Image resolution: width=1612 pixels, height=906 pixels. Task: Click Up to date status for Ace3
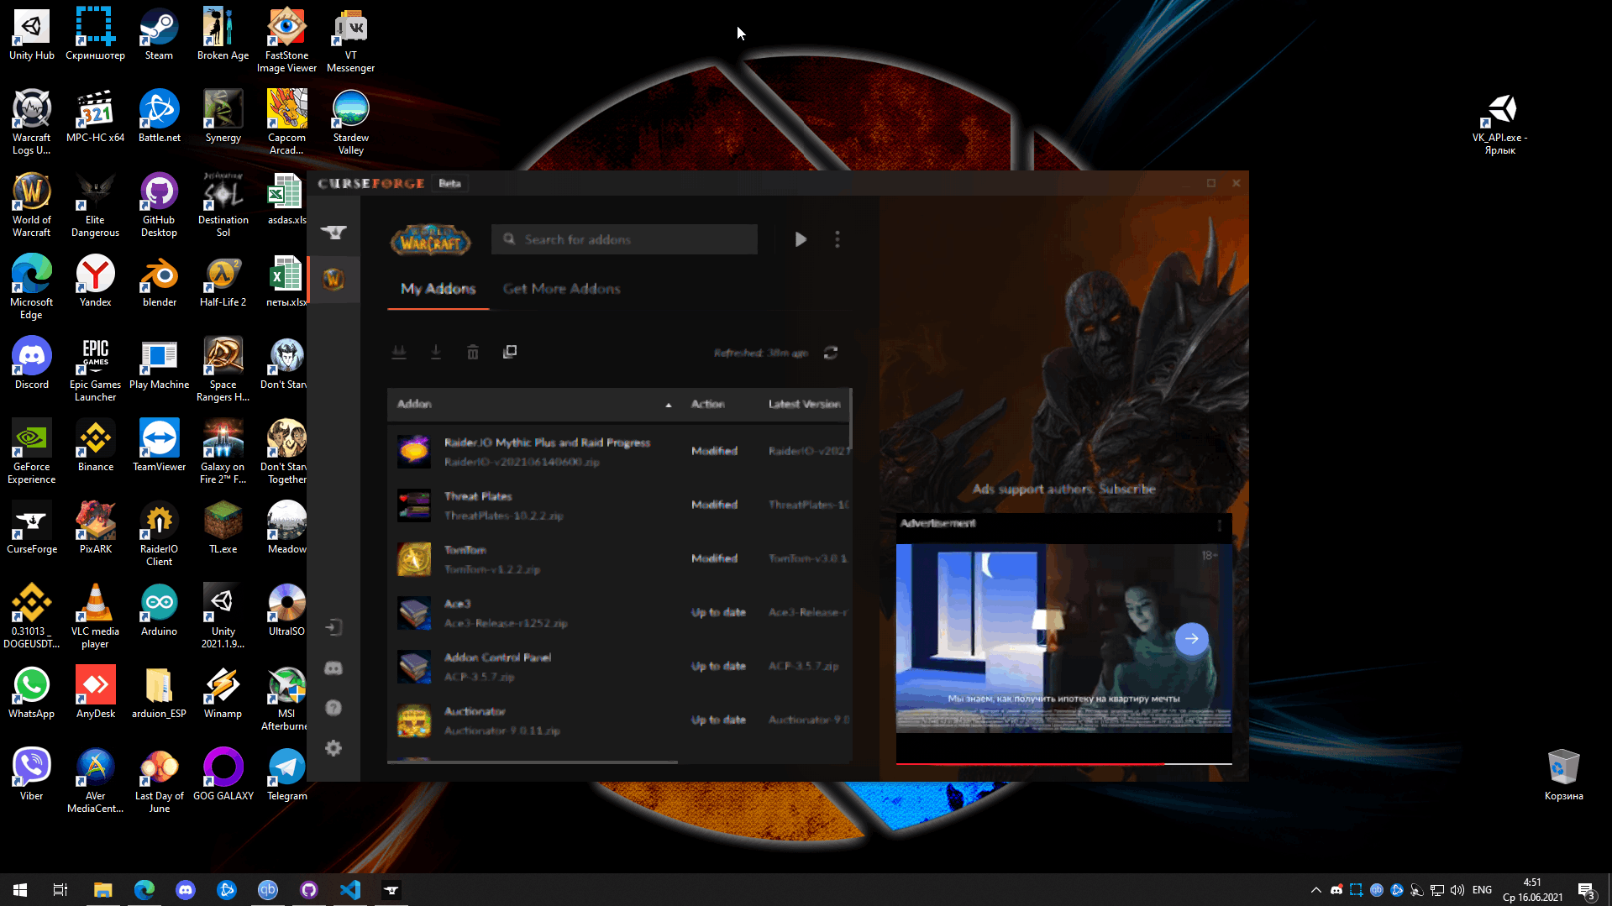coord(718,612)
